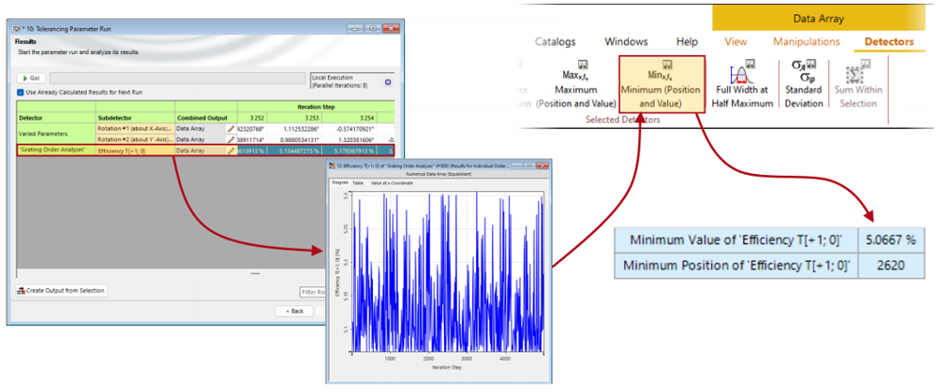Select the "Grating Order Analyzer" detector cell
936x392 pixels.
pyautogui.click(x=56, y=151)
